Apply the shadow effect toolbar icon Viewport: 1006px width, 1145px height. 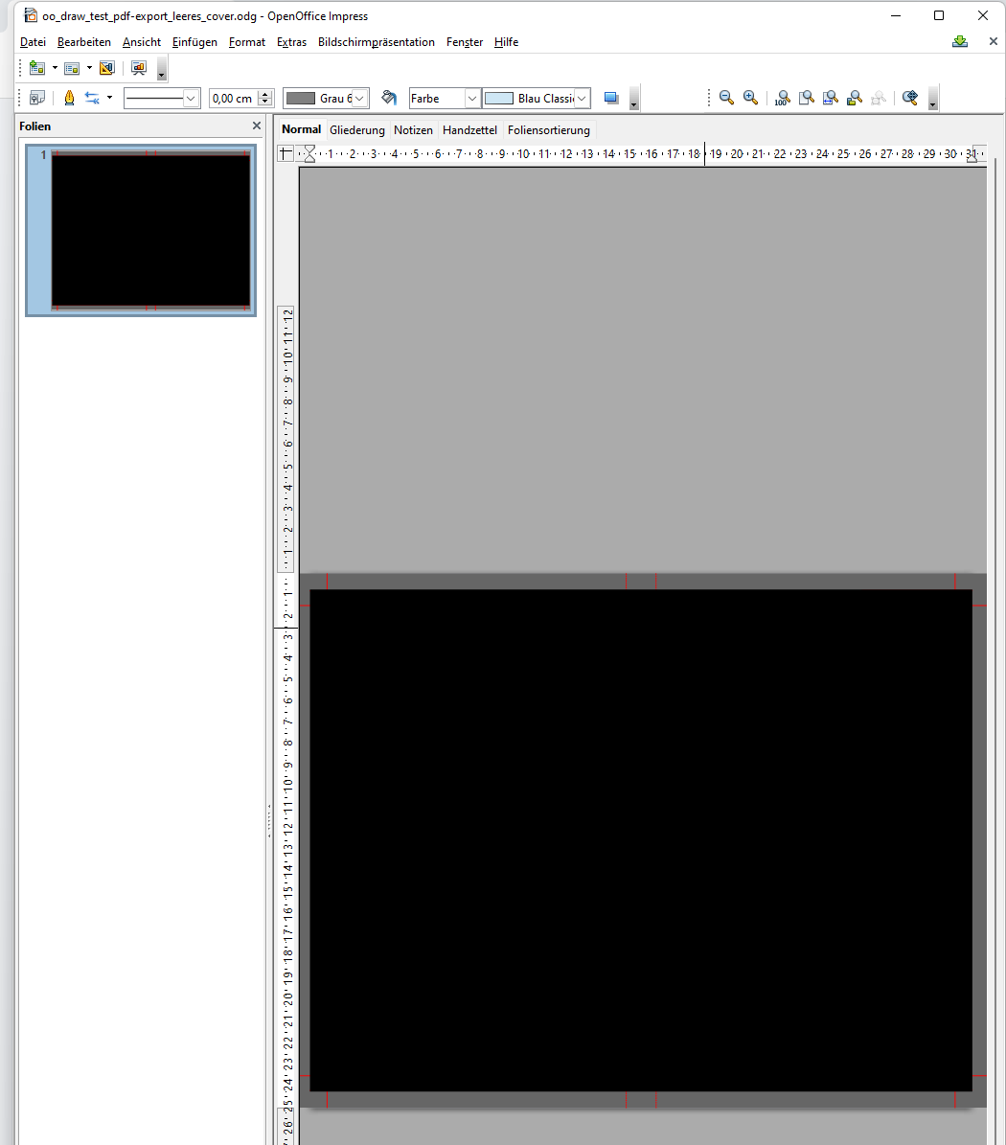pos(610,98)
